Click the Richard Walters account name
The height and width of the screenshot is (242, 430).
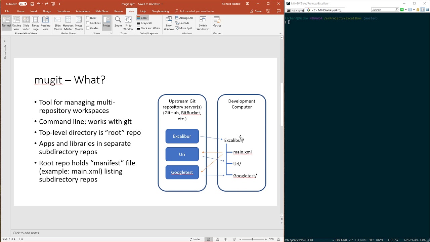pos(231,4)
